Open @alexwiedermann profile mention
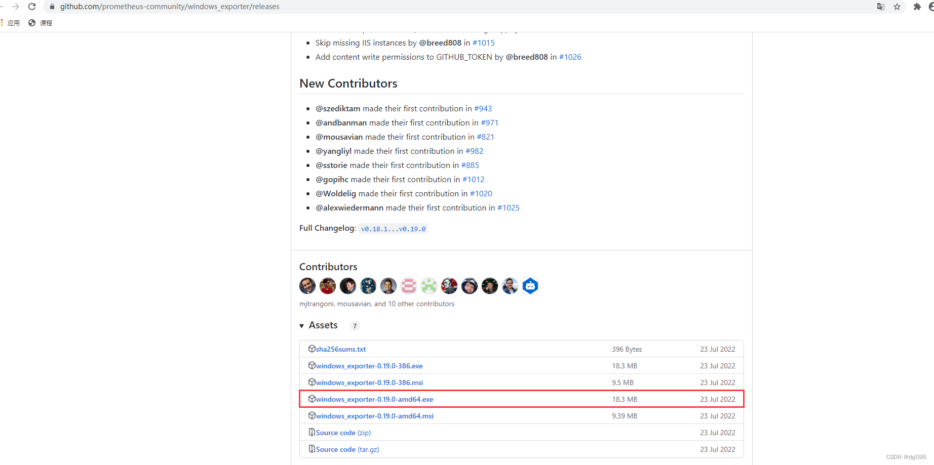The image size is (934, 465). (349, 208)
